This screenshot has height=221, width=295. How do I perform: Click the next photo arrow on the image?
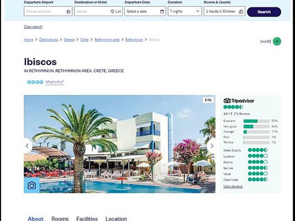coord(212,146)
